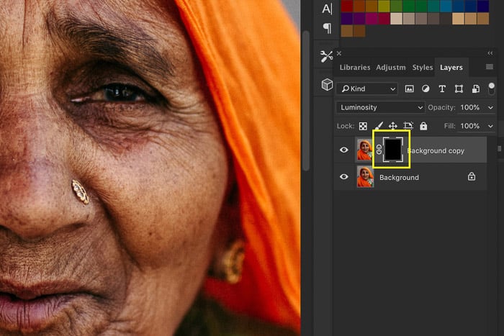Image resolution: width=504 pixels, height=336 pixels.
Task: Filter layers by adjustment layers icon
Action: tap(426, 89)
